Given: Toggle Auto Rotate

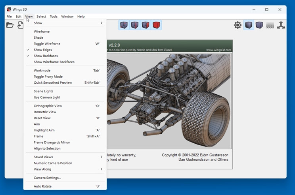Looking at the screenshot, I should (x=65, y=186).
